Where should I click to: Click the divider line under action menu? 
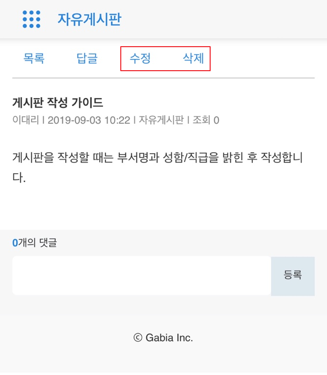click(163, 78)
